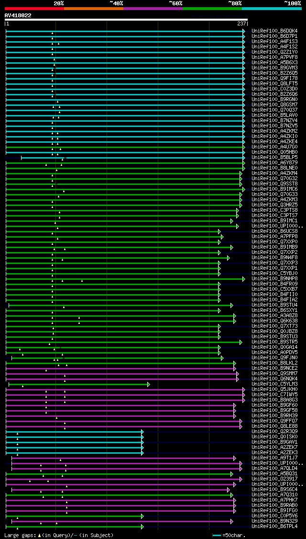Open hit UniRef100_Q2Z1Y0
306x539 pixels.
coord(274,52)
